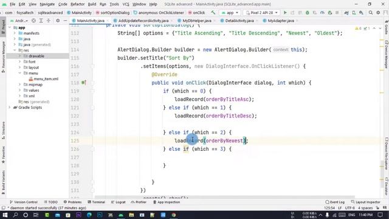Open File Explorer from the taskbar

pyautogui.click(x=131, y=215)
